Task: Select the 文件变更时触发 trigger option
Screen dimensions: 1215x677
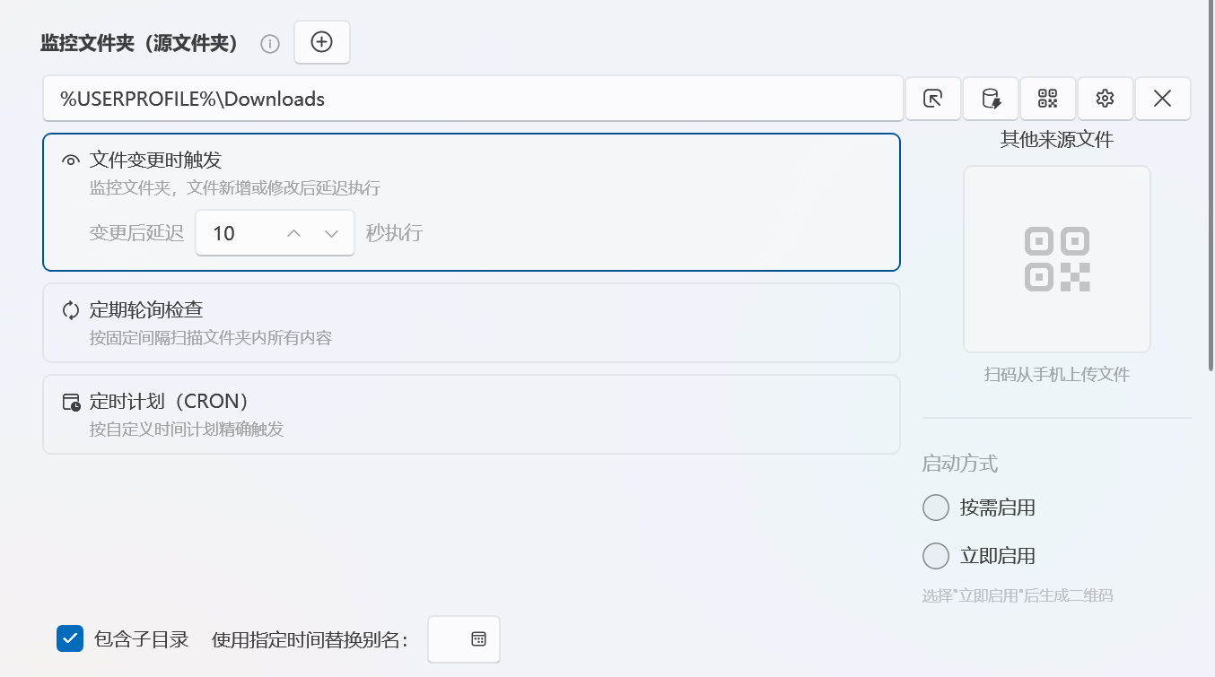Action: [471, 202]
